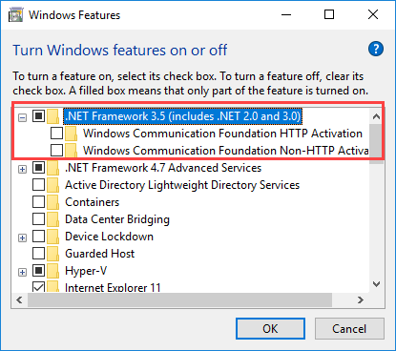396x351 pixels.
Task: Click the Cancel button
Action: click(349, 329)
